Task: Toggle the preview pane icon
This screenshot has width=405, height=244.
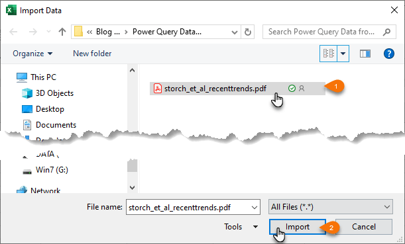Action: coord(365,54)
